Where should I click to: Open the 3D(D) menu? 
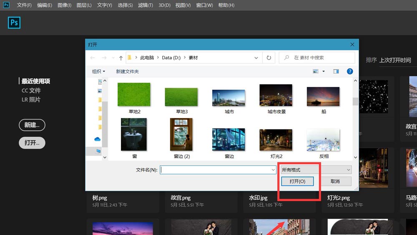tap(164, 5)
